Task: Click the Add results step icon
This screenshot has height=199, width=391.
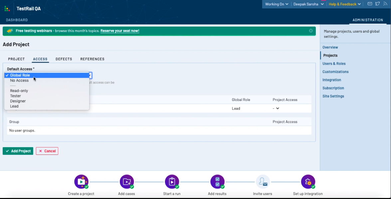Action: pos(217,182)
